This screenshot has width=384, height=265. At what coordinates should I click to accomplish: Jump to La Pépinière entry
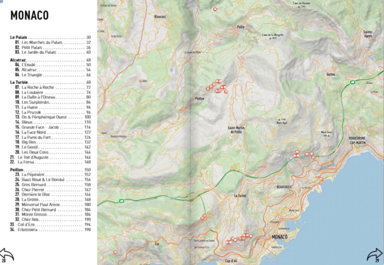[53, 174]
